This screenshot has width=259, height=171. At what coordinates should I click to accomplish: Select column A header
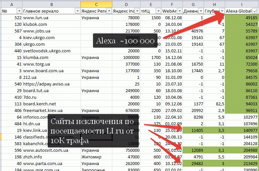[x=12, y=4]
